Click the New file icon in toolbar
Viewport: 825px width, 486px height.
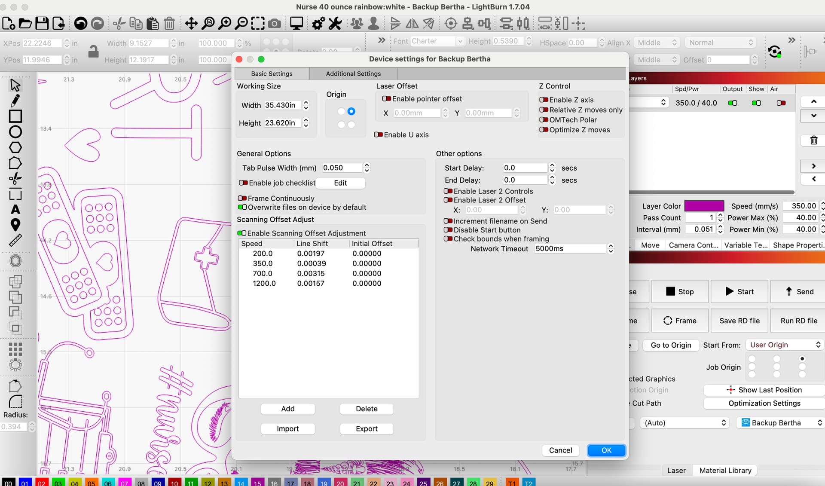[9, 23]
